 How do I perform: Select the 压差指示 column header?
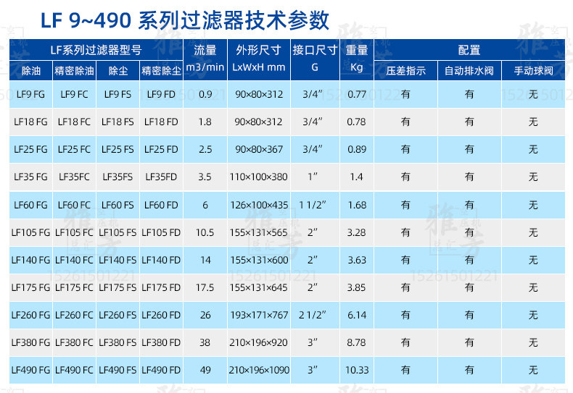click(x=405, y=70)
